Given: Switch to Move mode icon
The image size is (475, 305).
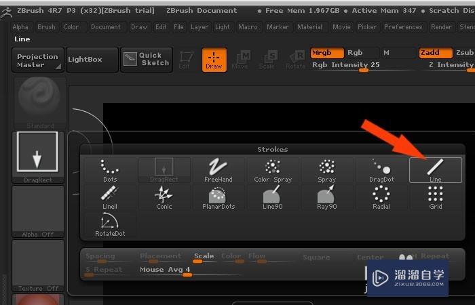Looking at the screenshot, I should (240, 60).
